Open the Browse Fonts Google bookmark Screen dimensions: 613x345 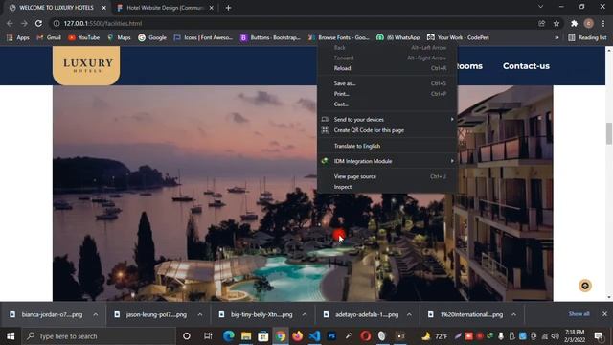pyautogui.click(x=338, y=37)
